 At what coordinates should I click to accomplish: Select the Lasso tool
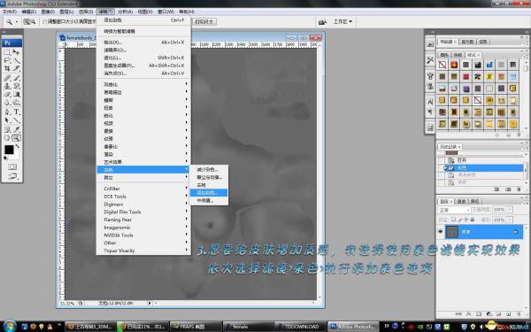(7, 60)
